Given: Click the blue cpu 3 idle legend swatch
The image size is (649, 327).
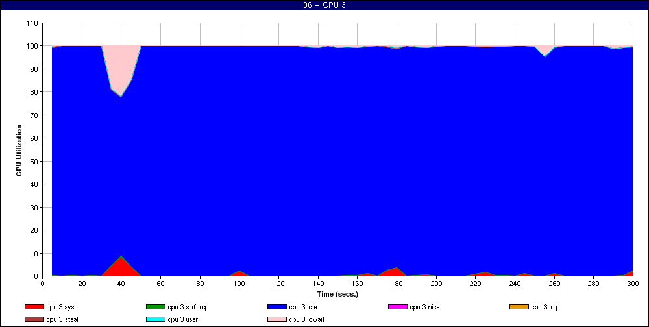Looking at the screenshot, I should point(277,307).
